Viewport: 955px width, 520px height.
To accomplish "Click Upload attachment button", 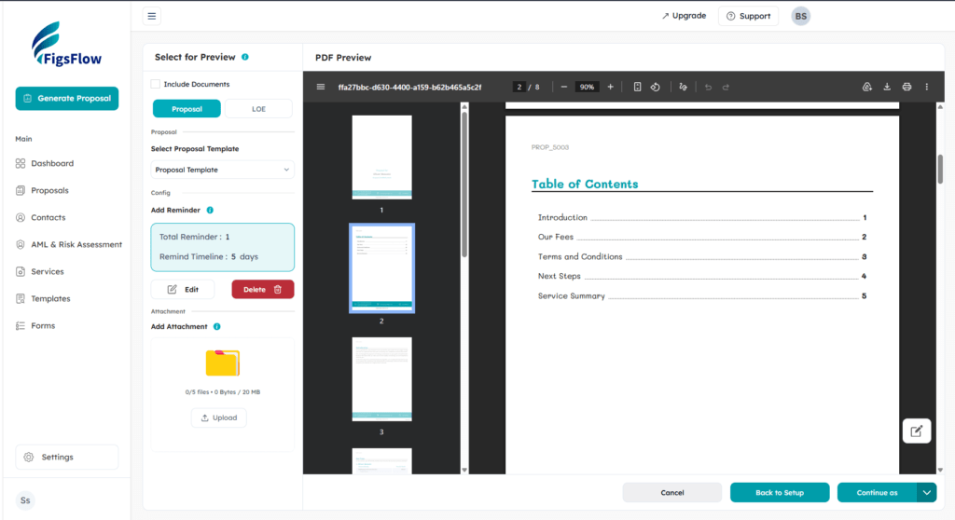I will pos(218,417).
